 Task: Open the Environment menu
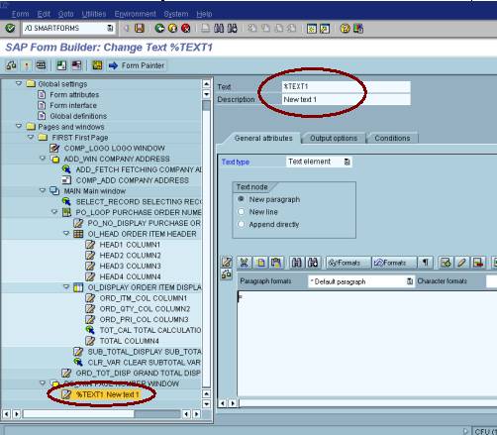pos(135,14)
